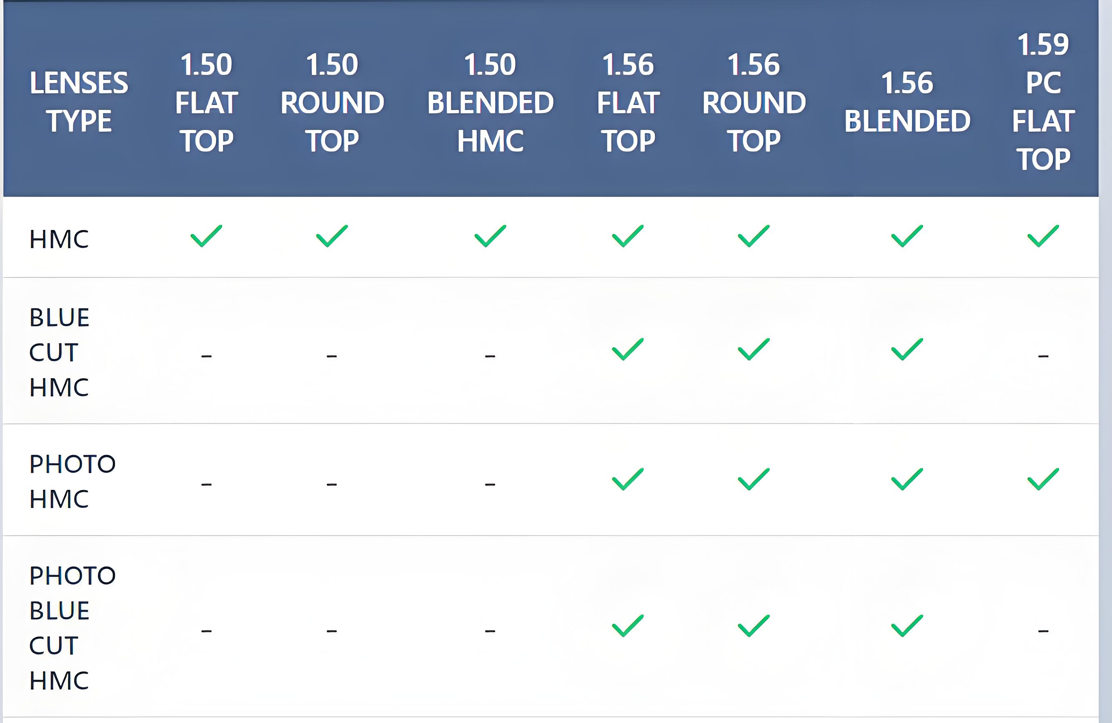This screenshot has width=1112, height=723.
Task: Select the "1.59 PC Flat Top" column header
Action: (1043, 102)
